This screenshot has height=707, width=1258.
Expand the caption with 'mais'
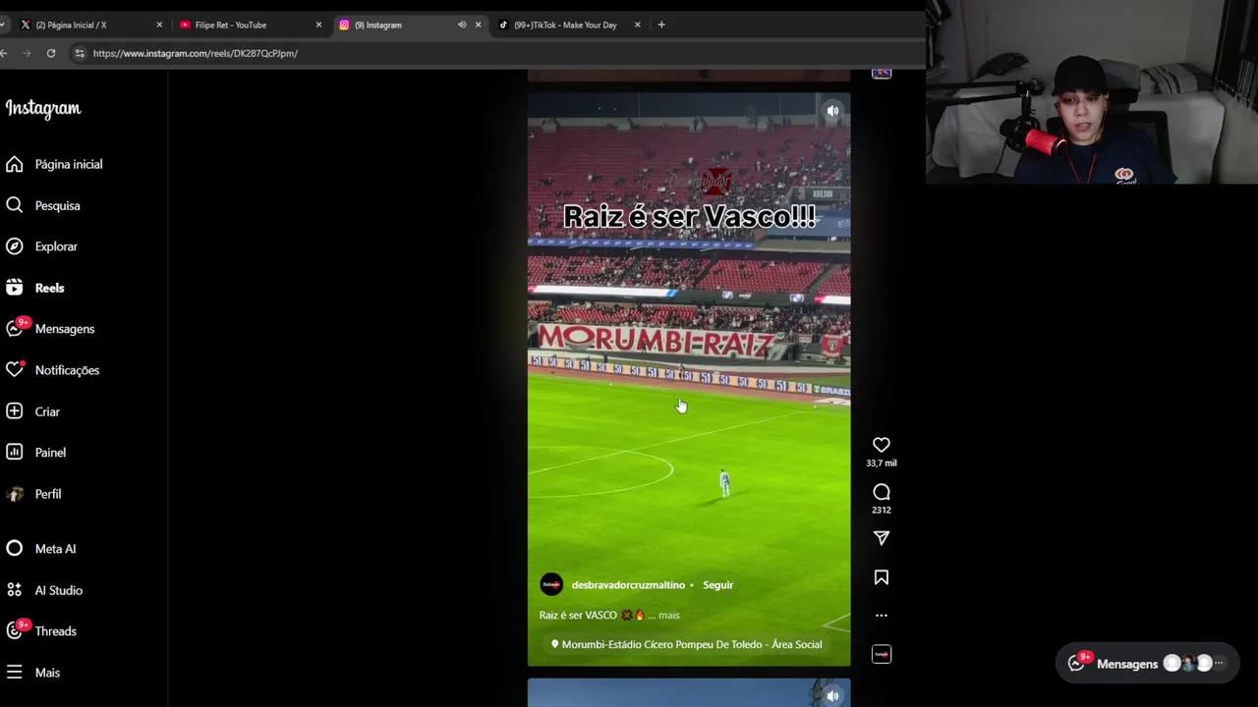(669, 615)
